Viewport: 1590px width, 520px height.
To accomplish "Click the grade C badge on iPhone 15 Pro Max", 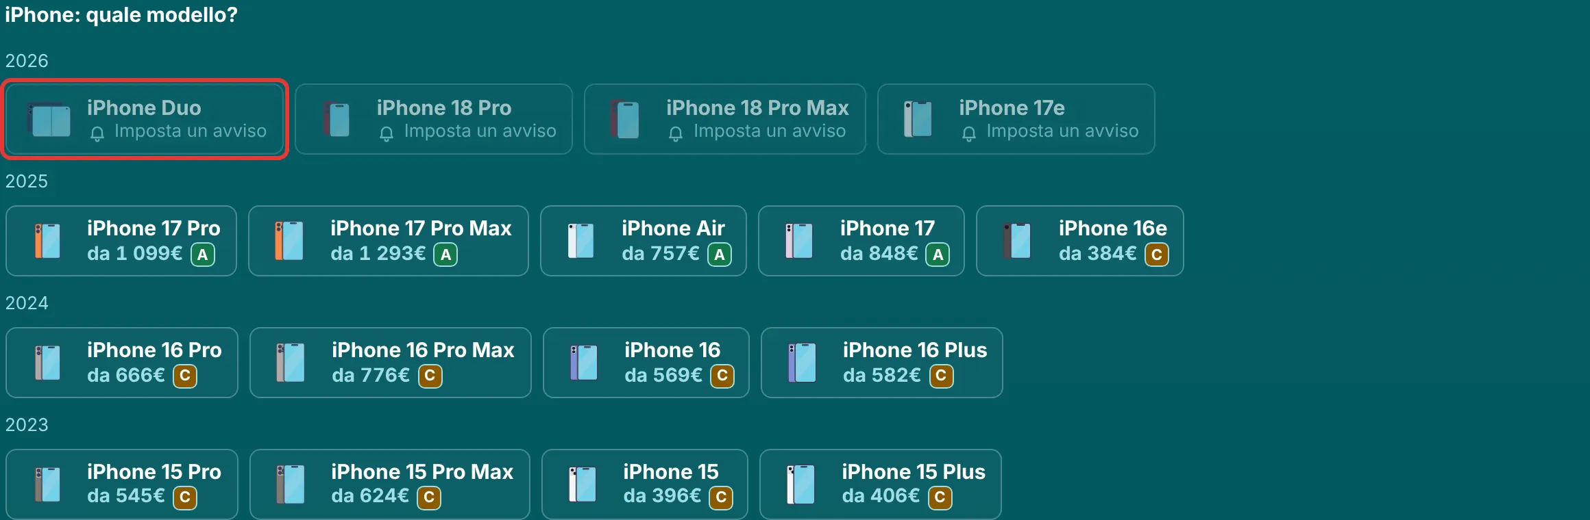I will (429, 498).
